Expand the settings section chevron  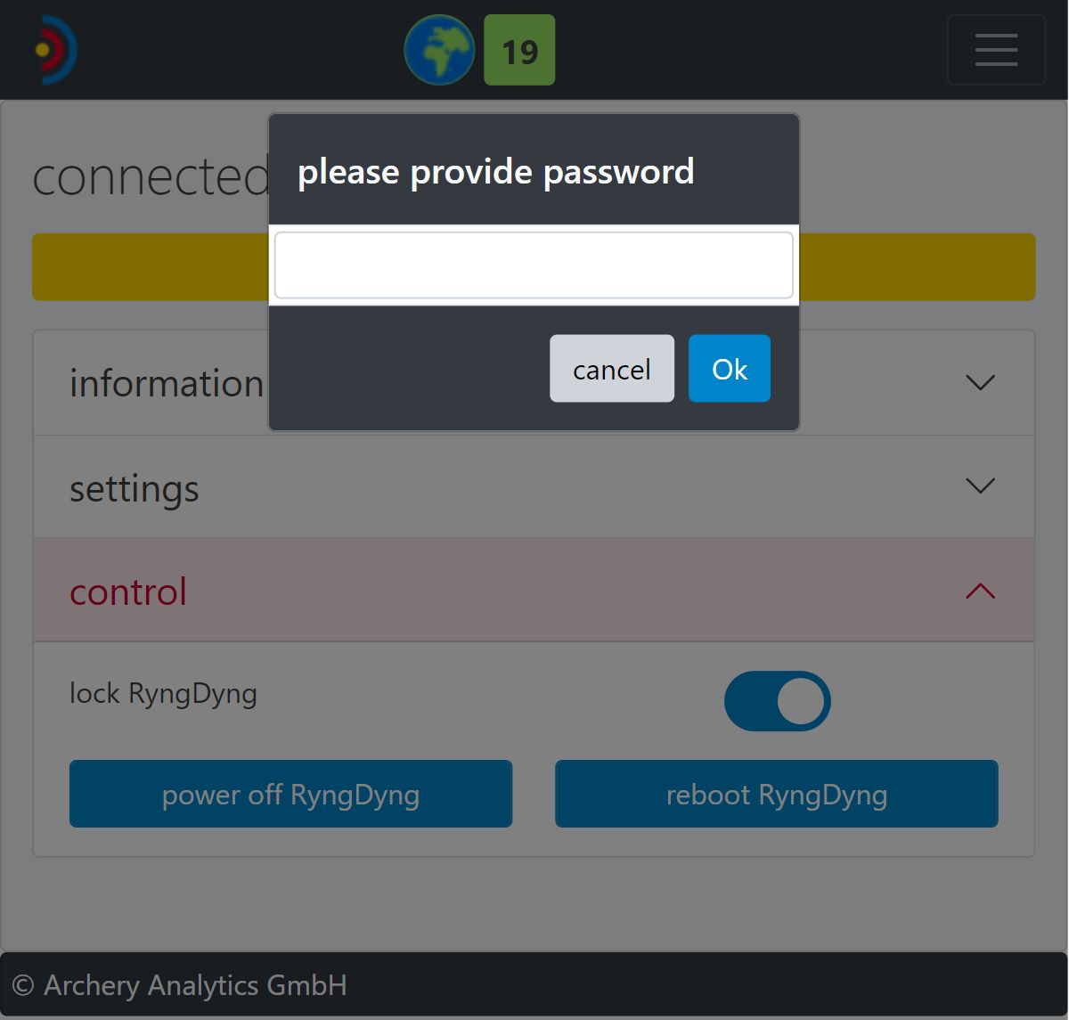pyautogui.click(x=980, y=486)
